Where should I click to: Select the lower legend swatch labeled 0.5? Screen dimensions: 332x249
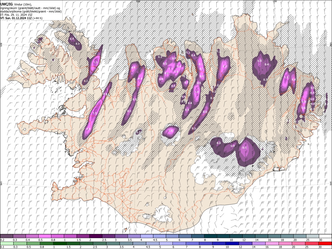click(33, 243)
